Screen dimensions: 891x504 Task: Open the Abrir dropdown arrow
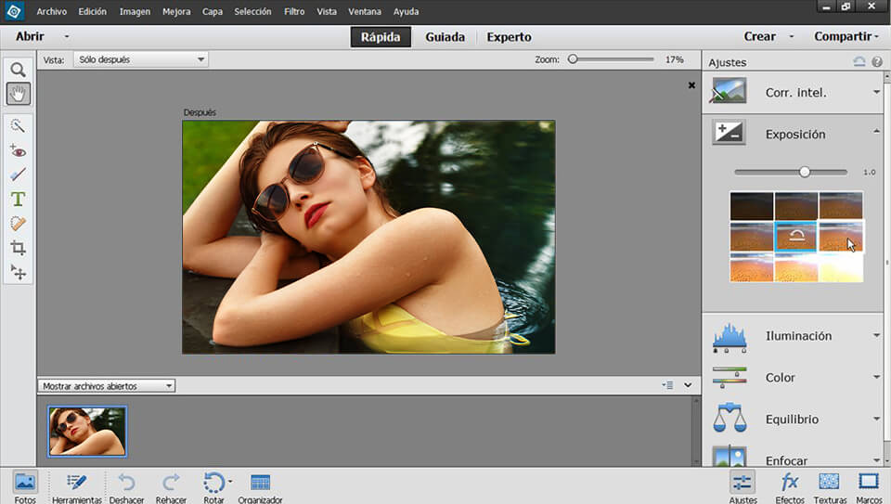[x=67, y=36]
